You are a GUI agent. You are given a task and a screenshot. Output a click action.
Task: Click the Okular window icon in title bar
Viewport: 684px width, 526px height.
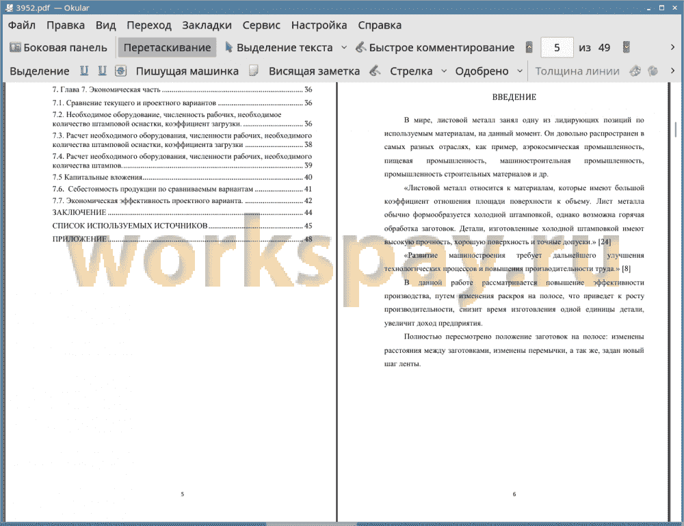coord(9,8)
